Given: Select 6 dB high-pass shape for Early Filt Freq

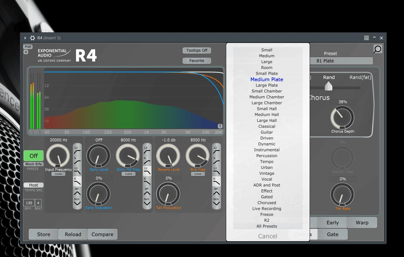Looking at the screenshot, I should pyautogui.click(x=147, y=160).
